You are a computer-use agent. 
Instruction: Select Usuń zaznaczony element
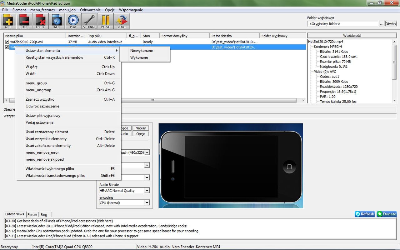point(67,132)
